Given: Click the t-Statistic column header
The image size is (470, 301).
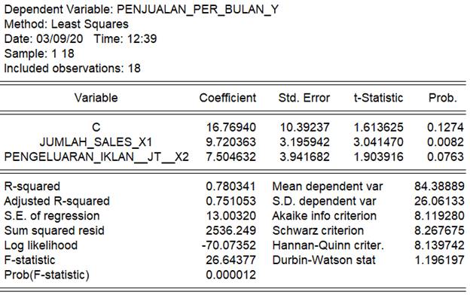Looking at the screenshot, I should point(378,98).
